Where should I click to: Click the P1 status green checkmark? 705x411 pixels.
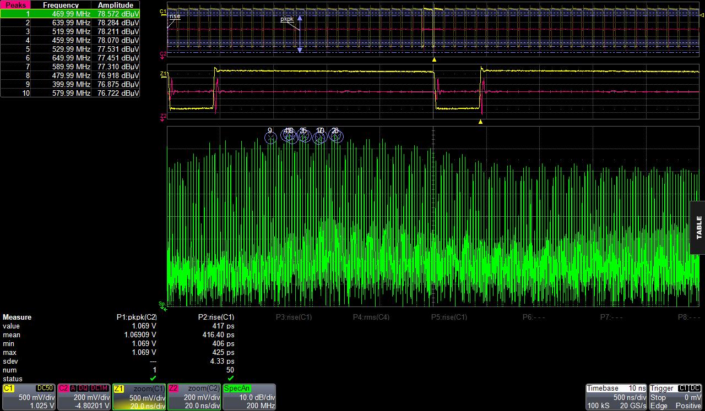[x=153, y=379]
